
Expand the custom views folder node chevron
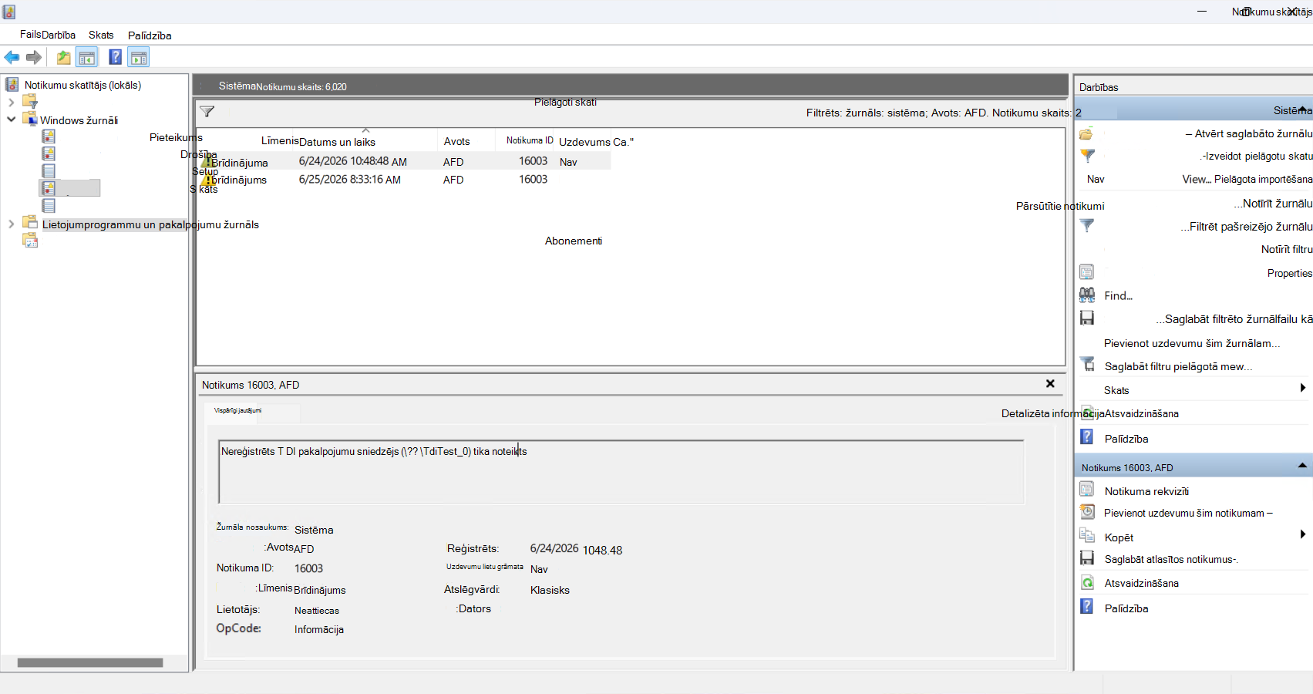pyautogui.click(x=11, y=102)
